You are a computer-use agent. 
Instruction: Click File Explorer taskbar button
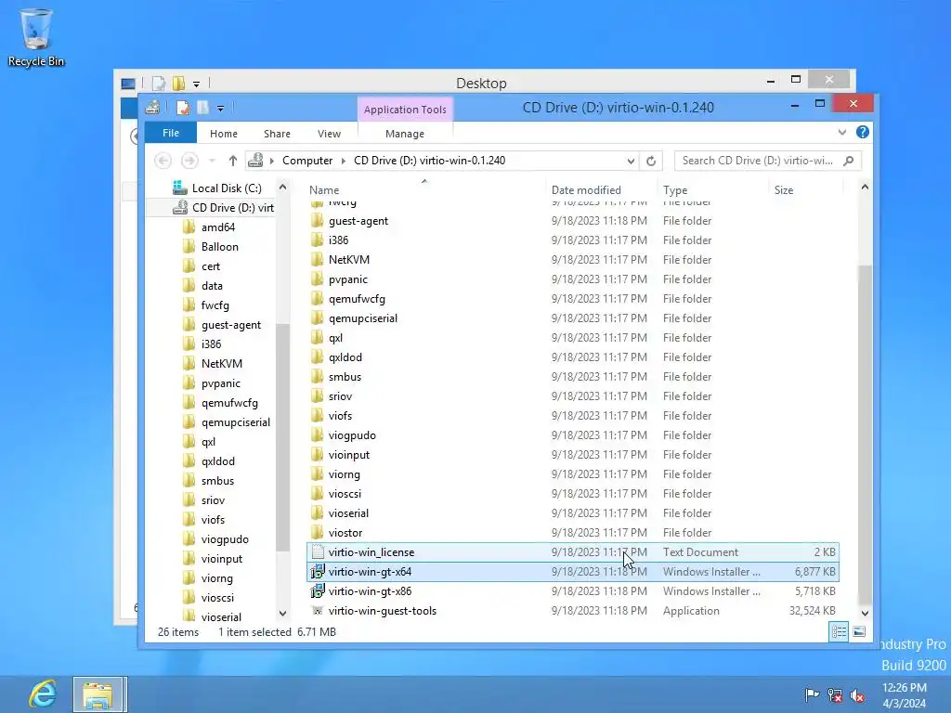99,694
